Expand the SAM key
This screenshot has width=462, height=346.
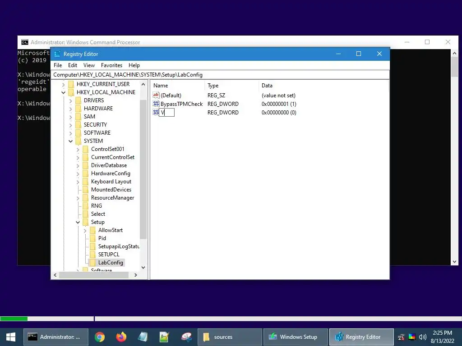point(71,117)
